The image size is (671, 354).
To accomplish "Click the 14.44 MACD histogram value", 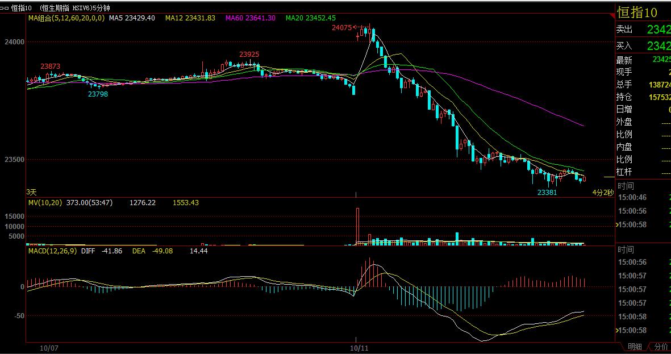I will 198,251.
